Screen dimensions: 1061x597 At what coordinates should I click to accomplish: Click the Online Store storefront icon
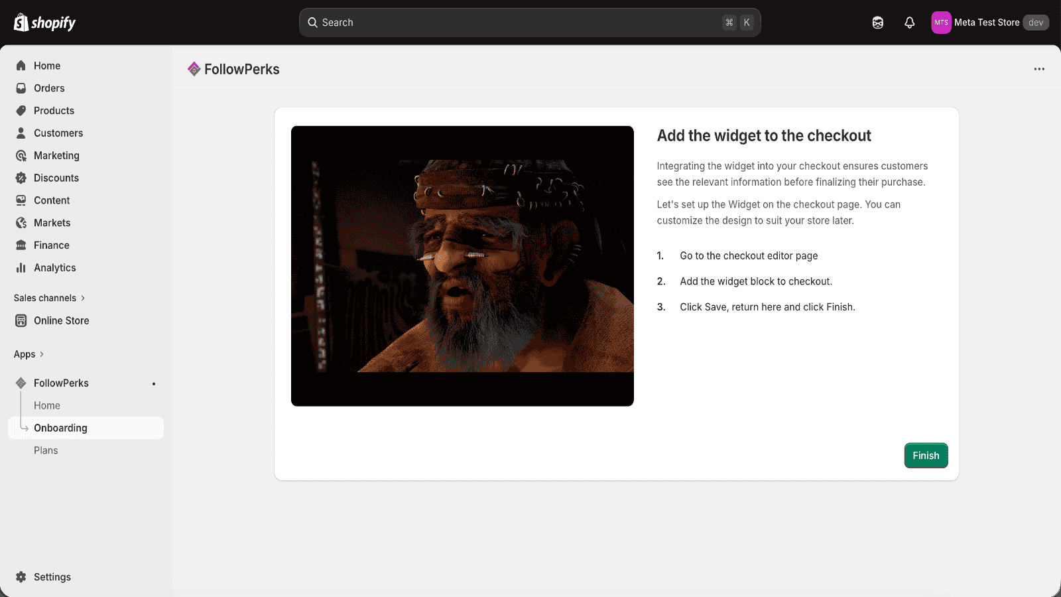[x=21, y=320]
